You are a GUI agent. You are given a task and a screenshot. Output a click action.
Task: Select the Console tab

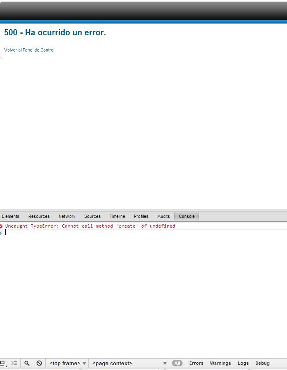pyautogui.click(x=187, y=216)
